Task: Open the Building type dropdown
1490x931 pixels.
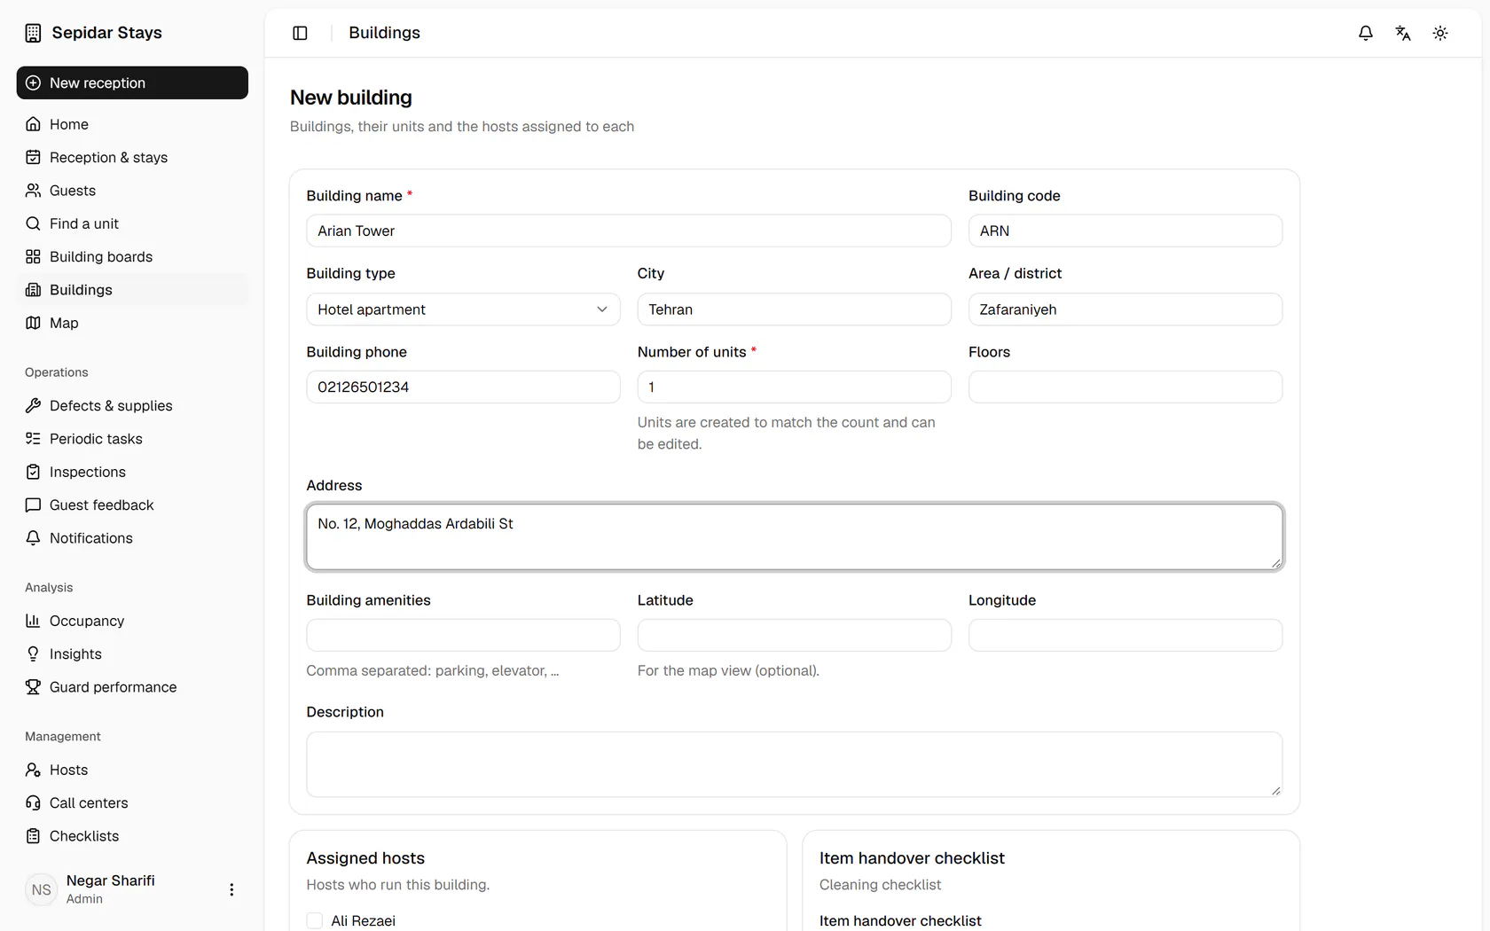Action: [463, 309]
